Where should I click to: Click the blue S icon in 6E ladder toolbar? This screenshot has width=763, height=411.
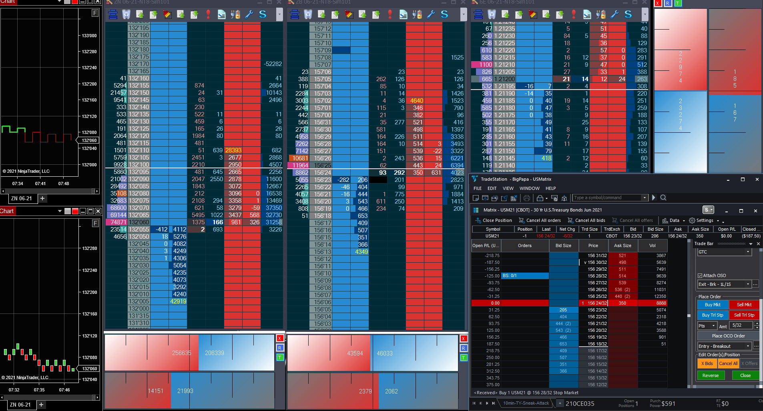(x=628, y=15)
